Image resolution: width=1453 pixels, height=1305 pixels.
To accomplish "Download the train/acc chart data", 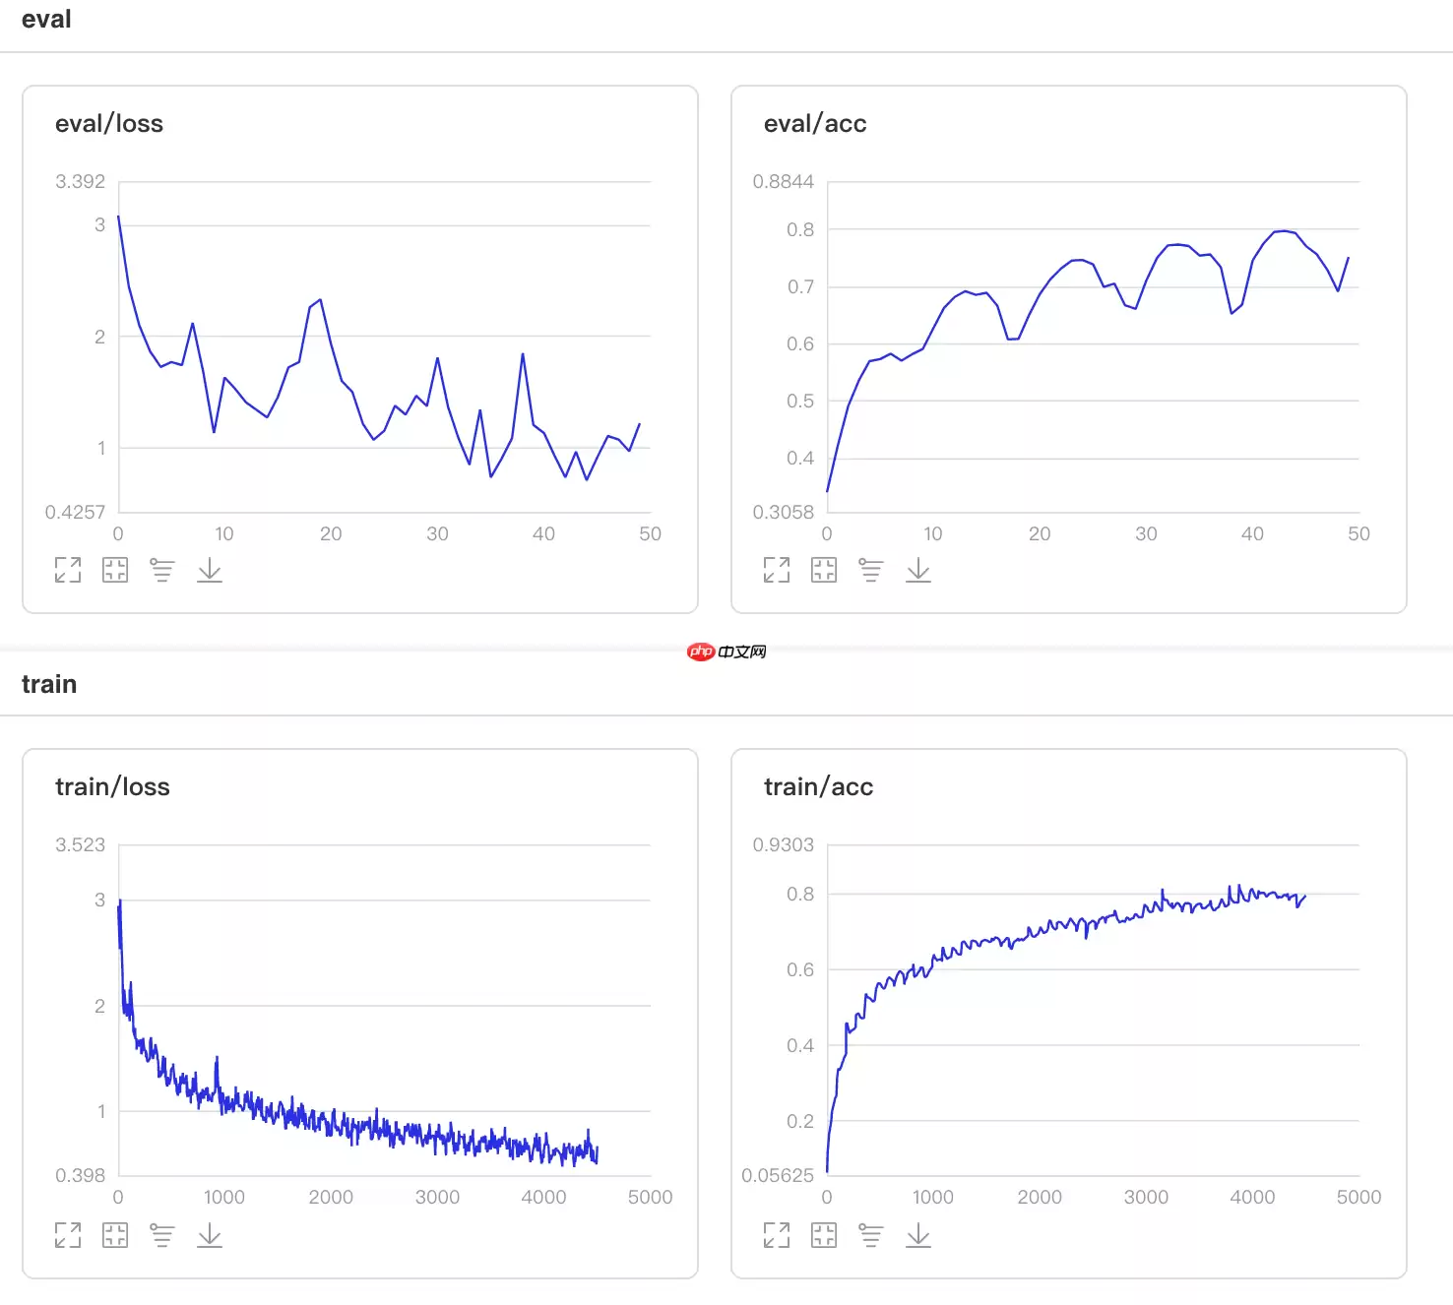I will coord(918,1234).
